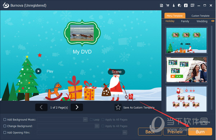The image size is (216, 140).
Task: Select the Christmas tree Santa template thumbnail
Action: [186, 40]
